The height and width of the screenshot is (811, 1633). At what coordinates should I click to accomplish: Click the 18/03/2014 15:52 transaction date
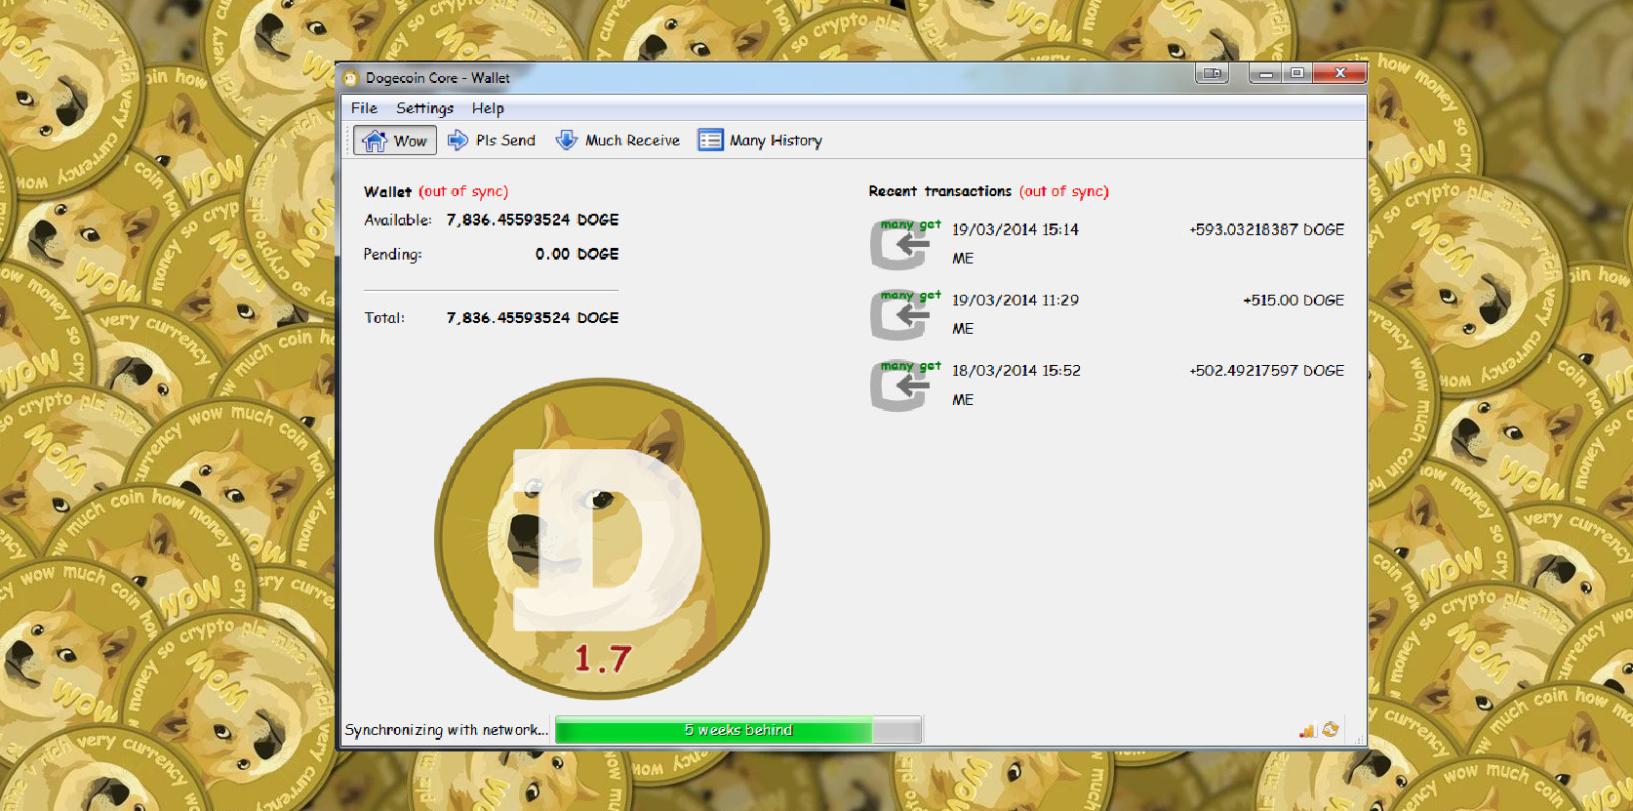click(1016, 371)
